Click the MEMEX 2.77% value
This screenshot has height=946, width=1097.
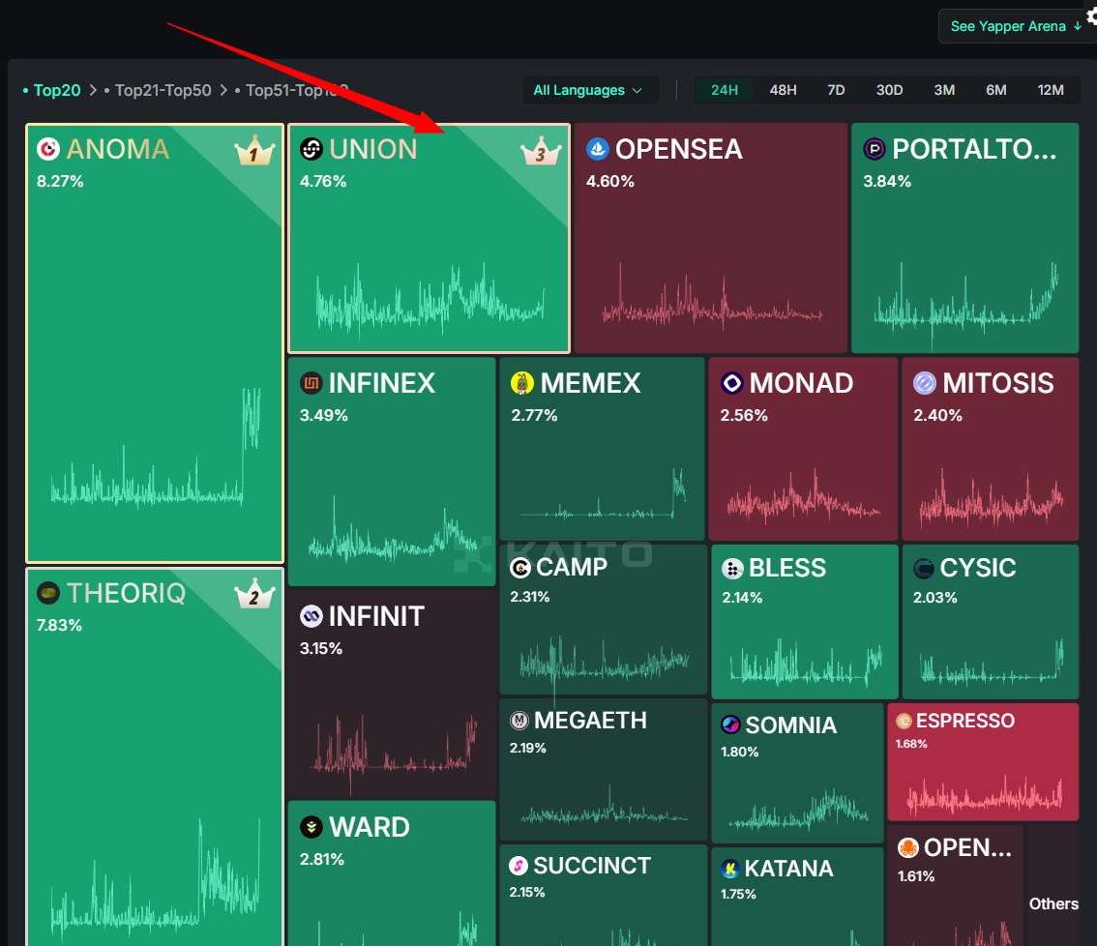535,415
